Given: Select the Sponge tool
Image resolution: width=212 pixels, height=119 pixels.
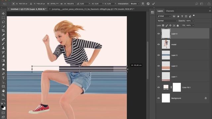Looking at the screenshot, I should (x=3, y=69).
